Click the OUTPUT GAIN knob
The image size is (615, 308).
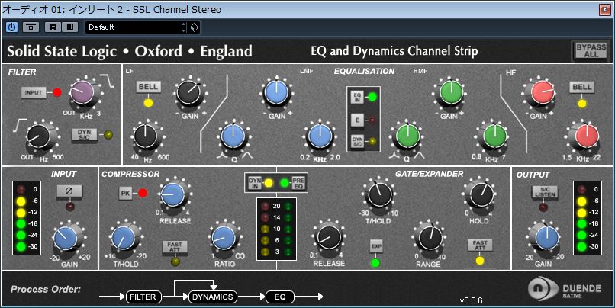coord(547,239)
